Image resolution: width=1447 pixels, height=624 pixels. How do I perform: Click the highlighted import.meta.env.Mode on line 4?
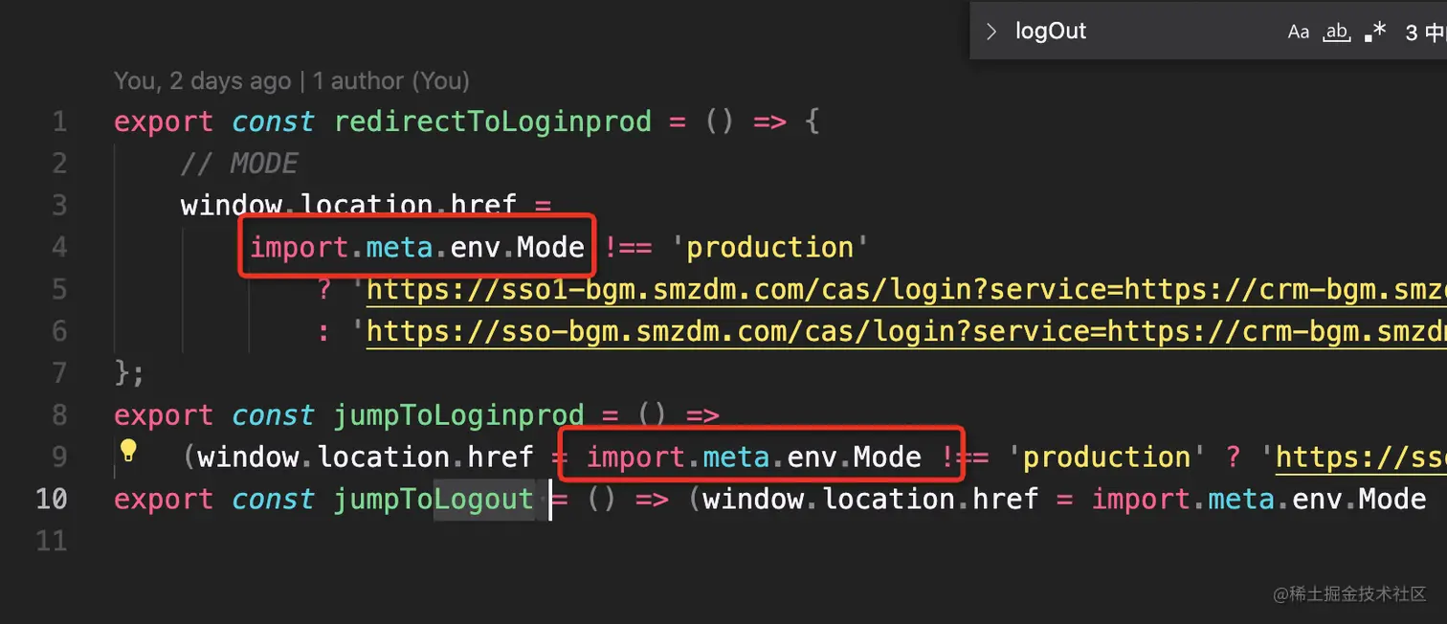417,248
